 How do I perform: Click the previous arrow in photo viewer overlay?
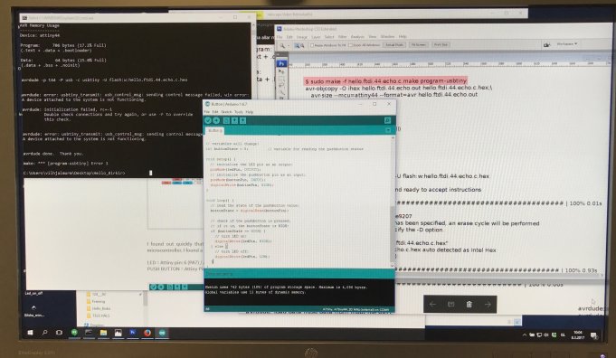(432, 305)
